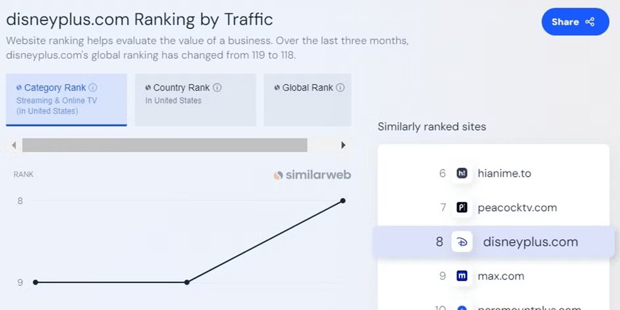Click the Disney+ logo favicon
This screenshot has height=310, width=620.
point(462,242)
